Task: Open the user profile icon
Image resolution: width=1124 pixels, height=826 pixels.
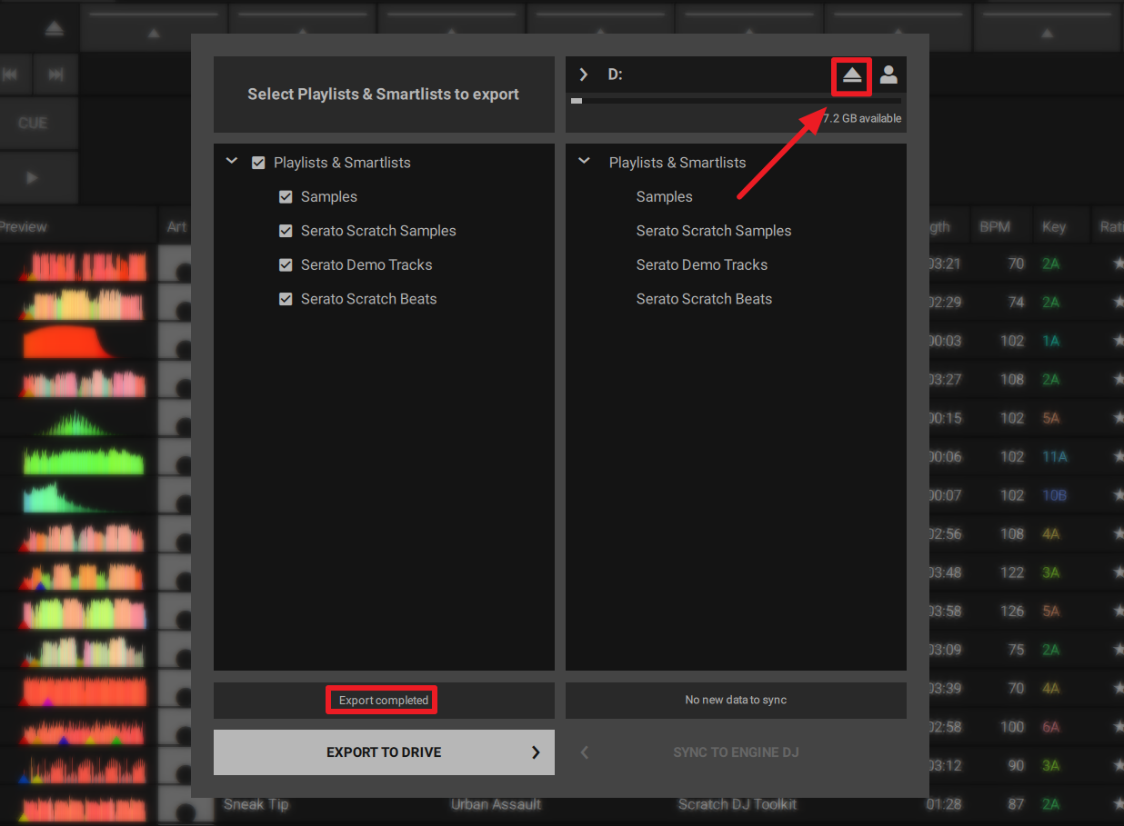Action: (888, 75)
